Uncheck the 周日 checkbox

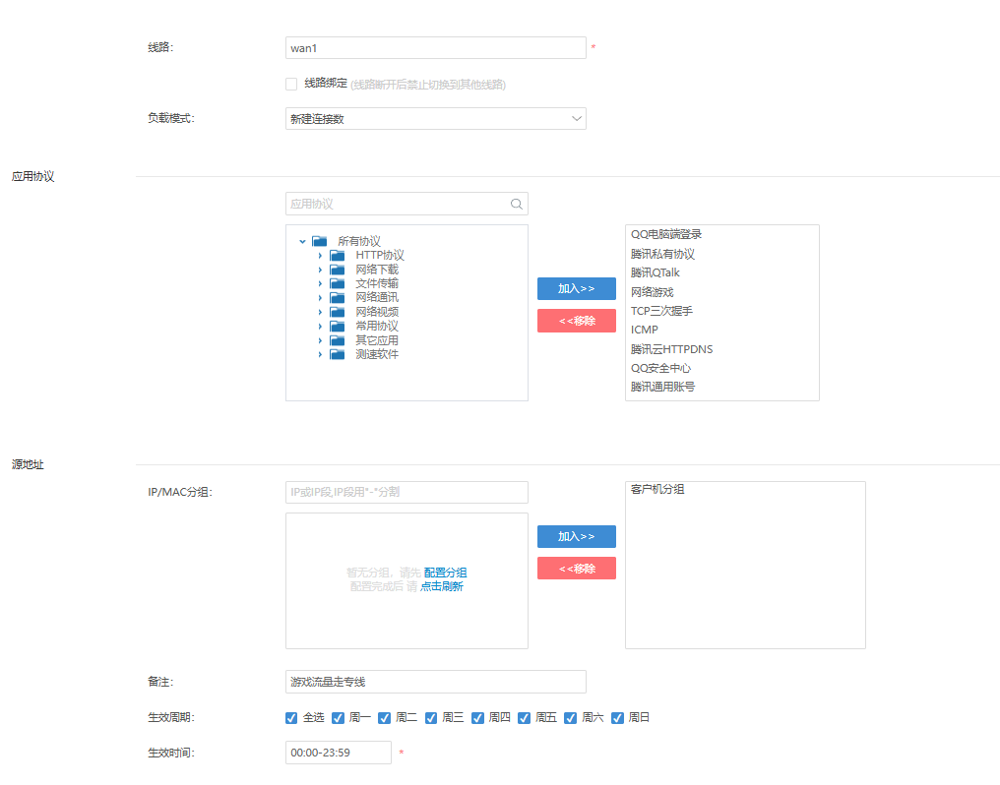pos(617,718)
